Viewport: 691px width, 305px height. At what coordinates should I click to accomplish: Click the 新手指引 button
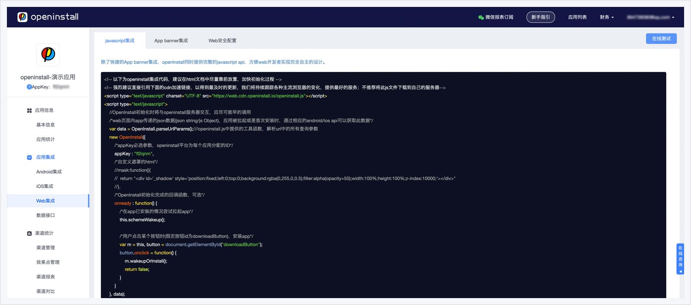click(541, 17)
